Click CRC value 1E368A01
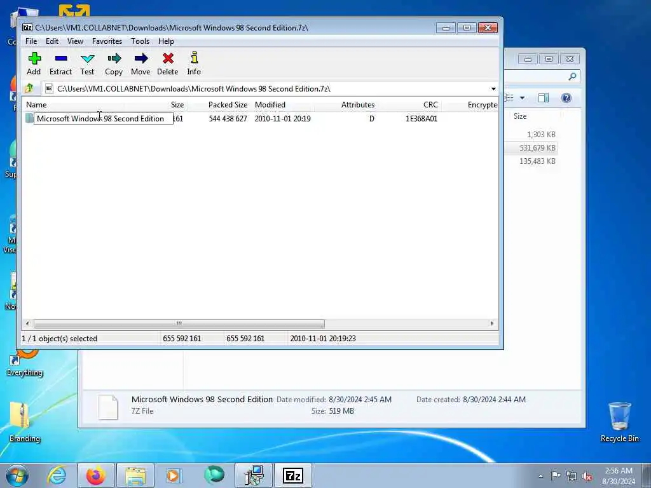The width and height of the screenshot is (651, 488). (x=421, y=119)
